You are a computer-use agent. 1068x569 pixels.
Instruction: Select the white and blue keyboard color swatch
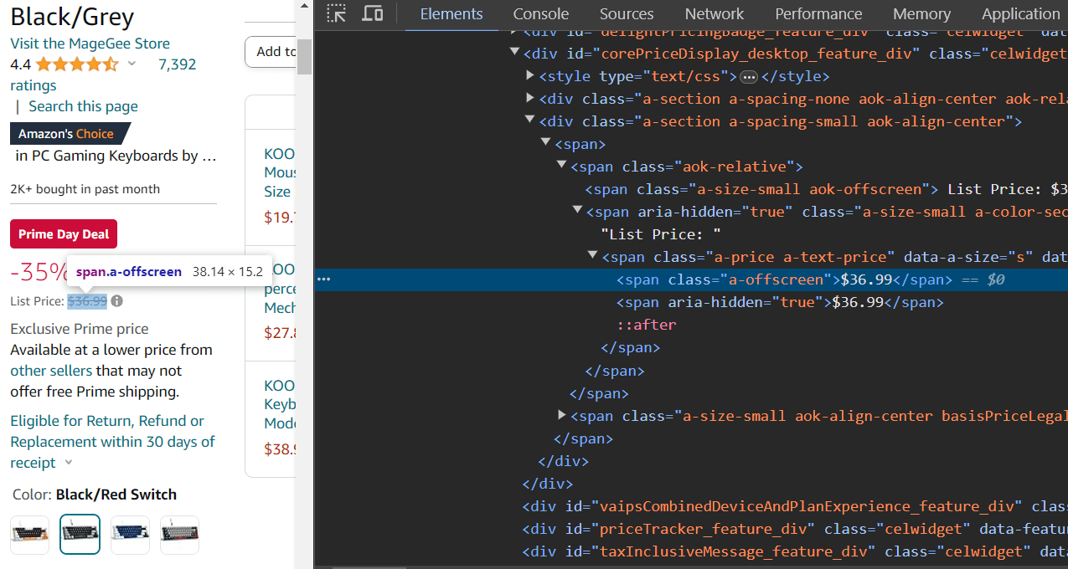pos(130,535)
